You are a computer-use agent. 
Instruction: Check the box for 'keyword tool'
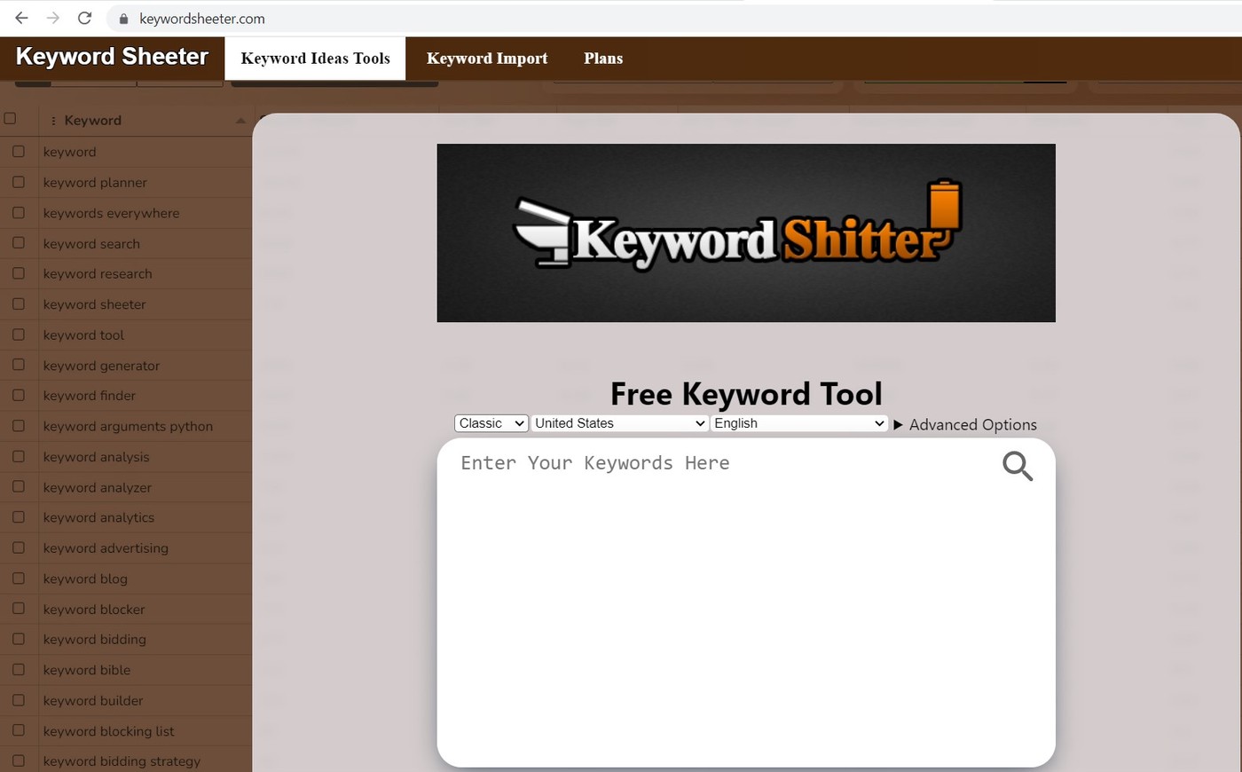coord(19,335)
